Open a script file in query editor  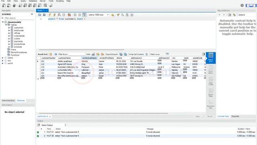coord(39,15)
